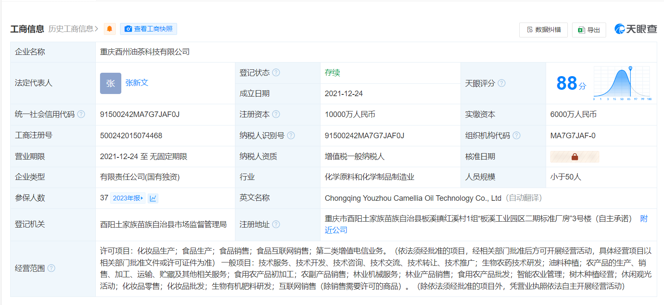Click the 工商信息 section heading
Screen dimensions: 664x305
(x=27, y=29)
